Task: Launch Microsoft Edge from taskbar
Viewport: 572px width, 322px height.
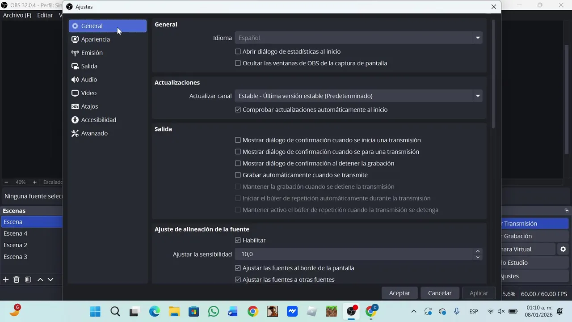Action: click(x=154, y=311)
